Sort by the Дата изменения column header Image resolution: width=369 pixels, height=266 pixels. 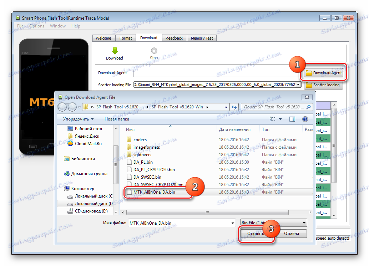[234, 129]
